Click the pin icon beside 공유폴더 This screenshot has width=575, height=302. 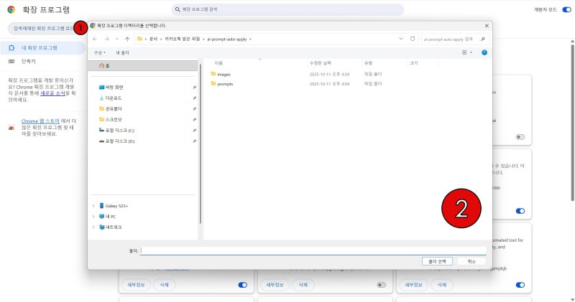pyautogui.click(x=194, y=109)
